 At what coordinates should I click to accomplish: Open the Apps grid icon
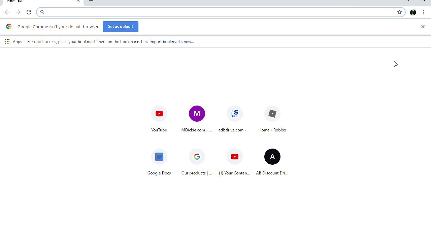7,42
